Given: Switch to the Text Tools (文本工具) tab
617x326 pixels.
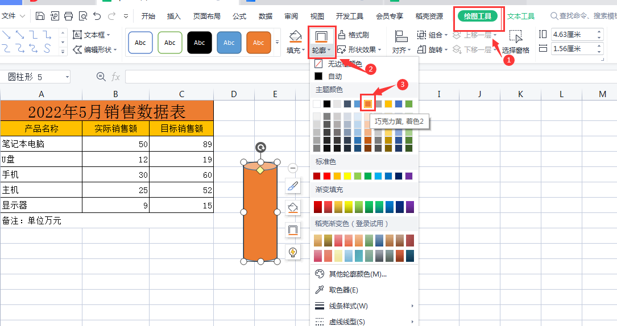Looking at the screenshot, I should [x=521, y=16].
